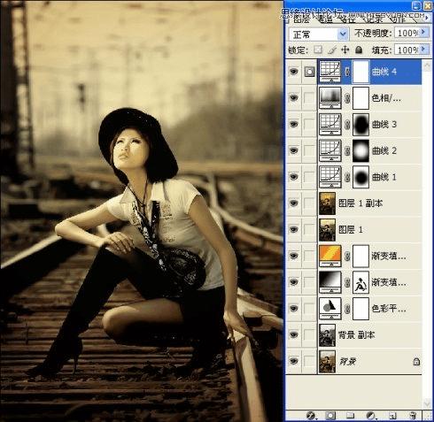This screenshot has height=422, width=434.
Task: Open the new adjustment layer menu
Action: pyautogui.click(x=371, y=416)
